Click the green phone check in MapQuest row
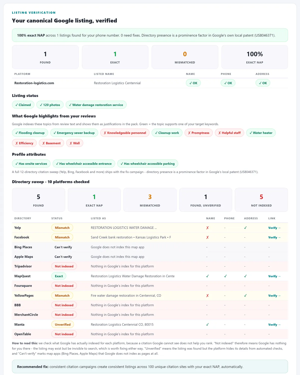The height and width of the screenshot is (375, 300). [x=225, y=276]
